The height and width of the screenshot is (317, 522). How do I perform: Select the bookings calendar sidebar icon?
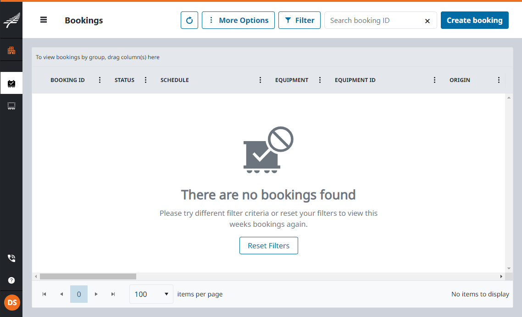coord(11,83)
